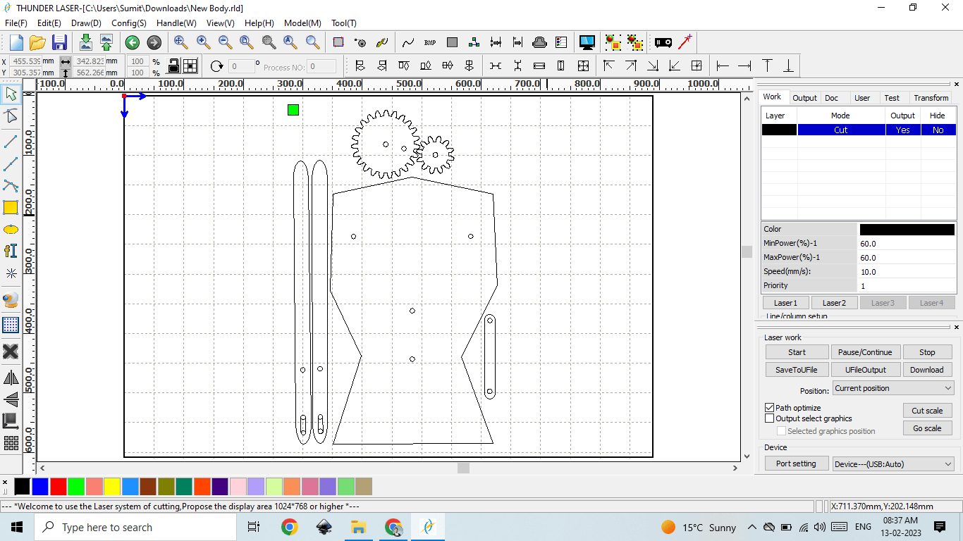
Task: Toggle the Yes output cell of Cut layer
Action: pyautogui.click(x=902, y=130)
